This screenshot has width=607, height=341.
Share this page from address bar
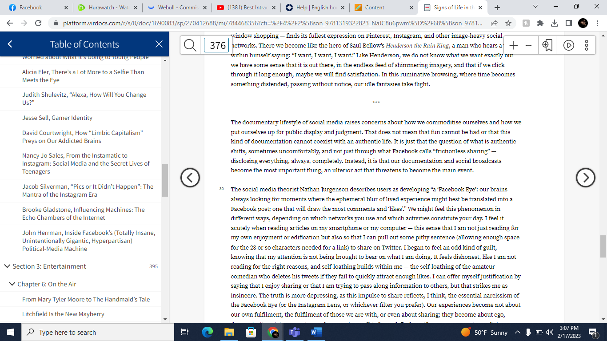pos(494,23)
